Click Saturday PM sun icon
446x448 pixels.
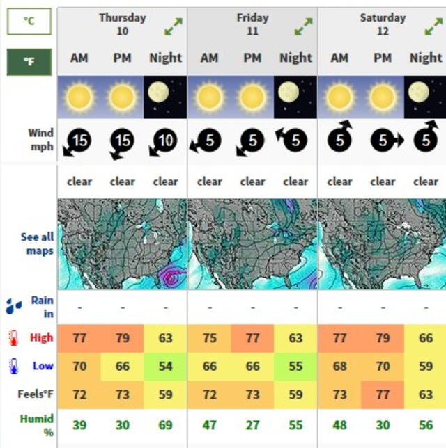[x=383, y=97]
